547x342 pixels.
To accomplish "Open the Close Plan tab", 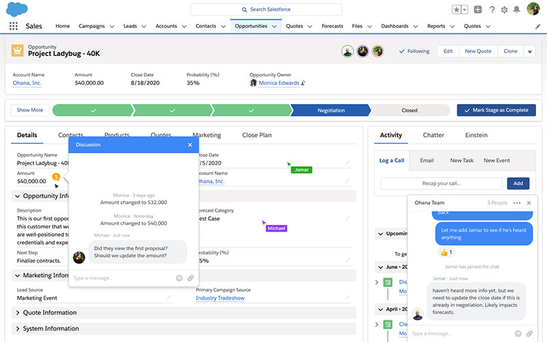I will point(256,135).
